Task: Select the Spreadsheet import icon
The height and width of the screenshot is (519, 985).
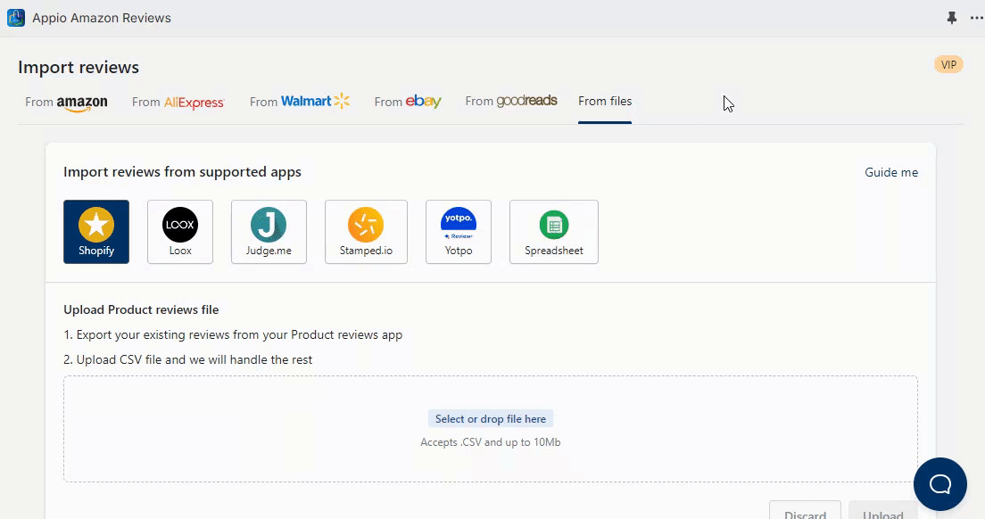Action: [x=553, y=232]
